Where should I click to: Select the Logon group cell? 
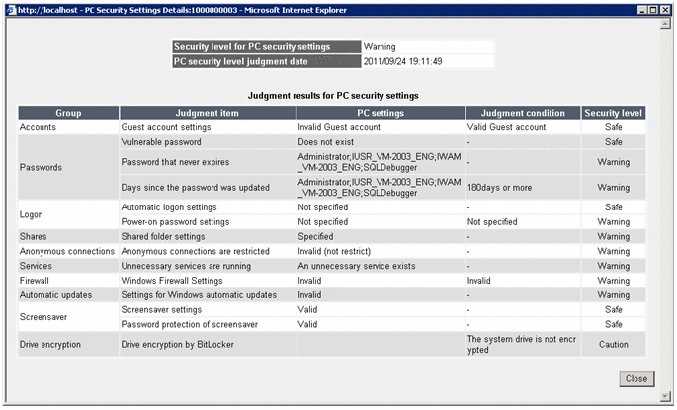pos(68,214)
